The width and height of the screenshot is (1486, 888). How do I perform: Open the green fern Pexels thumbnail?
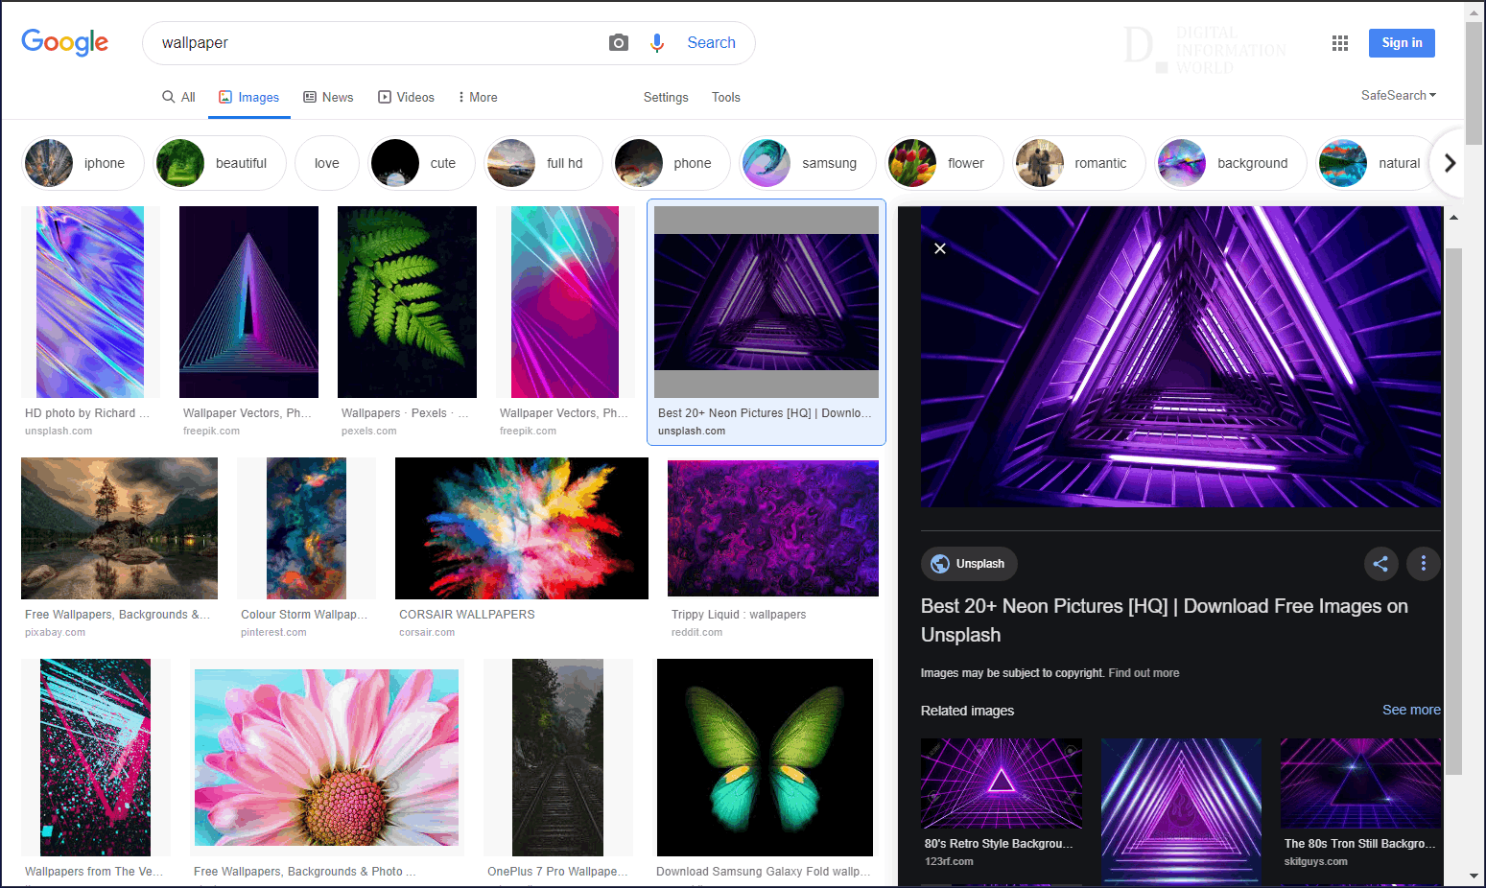[407, 302]
